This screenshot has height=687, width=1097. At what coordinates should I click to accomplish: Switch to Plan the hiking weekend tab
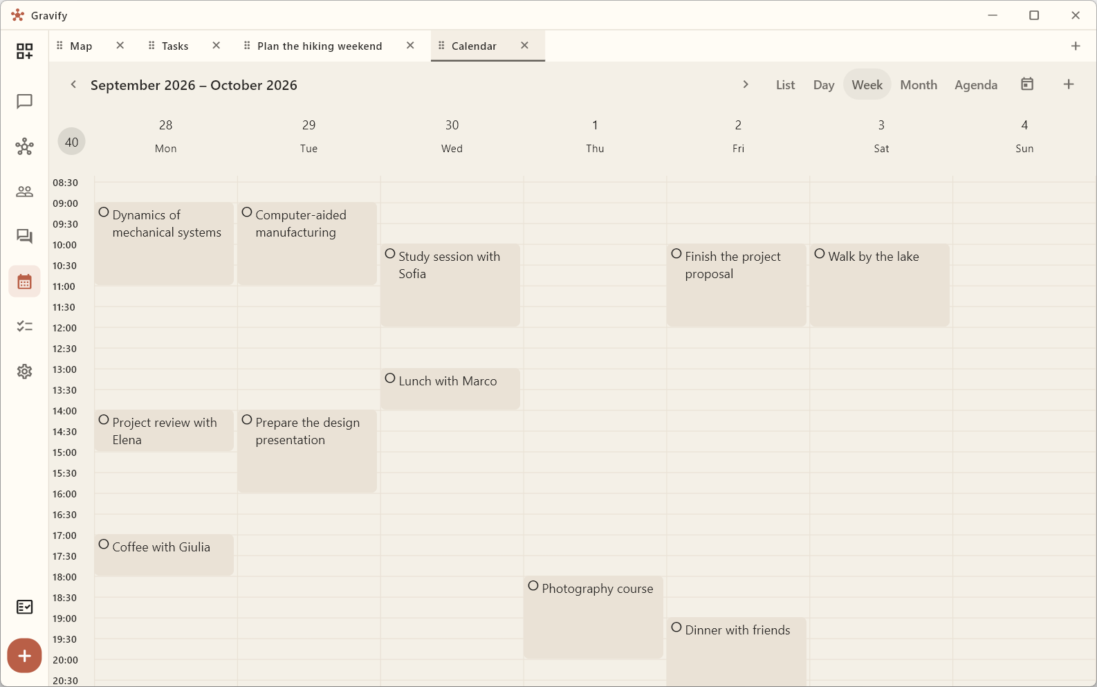point(320,46)
